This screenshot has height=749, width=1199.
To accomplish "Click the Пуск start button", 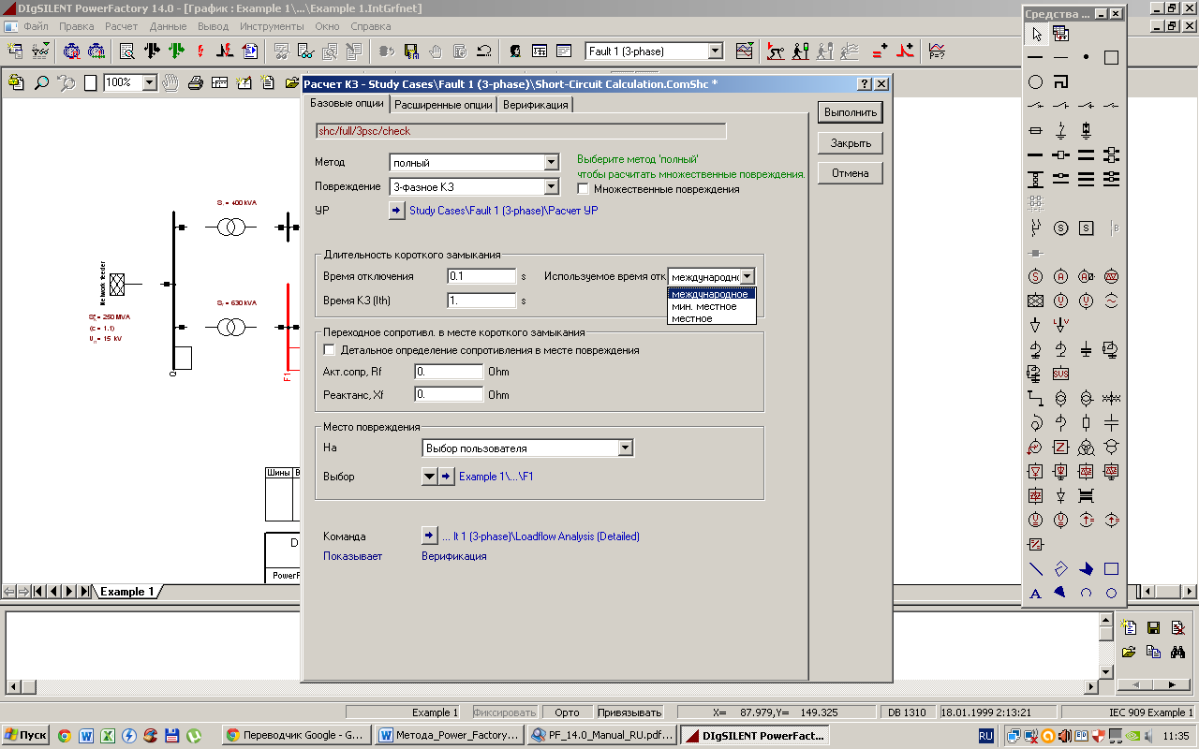I will tap(25, 736).
